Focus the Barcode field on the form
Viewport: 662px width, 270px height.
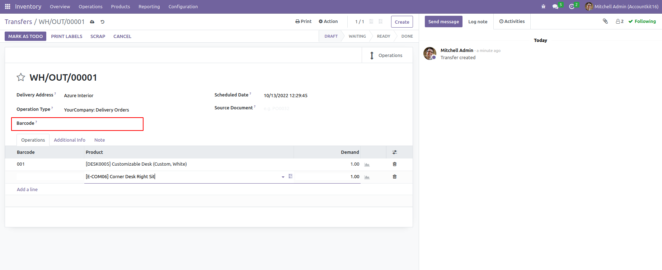pos(103,124)
